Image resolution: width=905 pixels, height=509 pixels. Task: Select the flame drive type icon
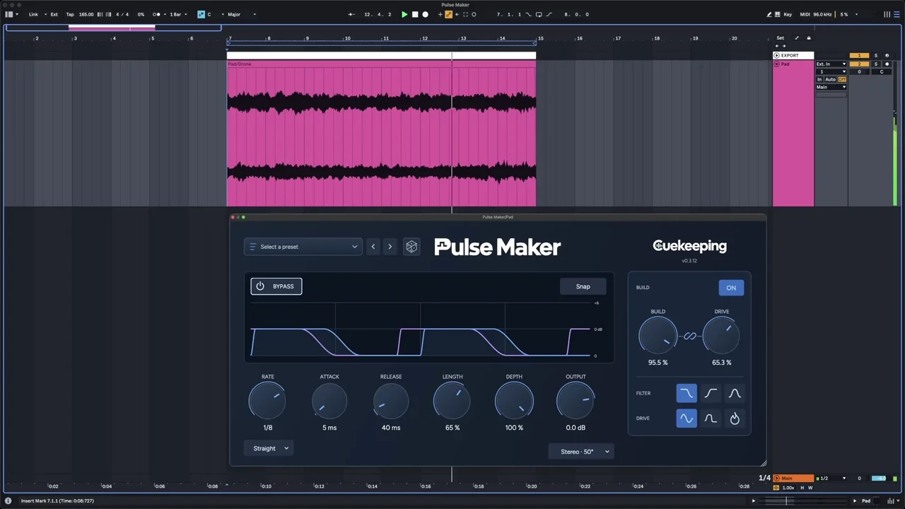click(x=735, y=419)
